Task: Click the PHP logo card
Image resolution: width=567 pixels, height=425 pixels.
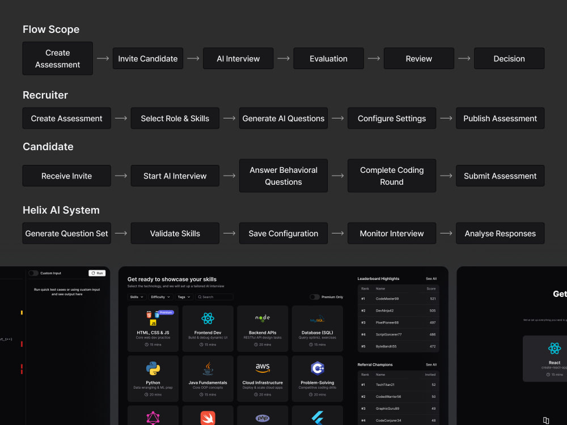Action: point(263,418)
